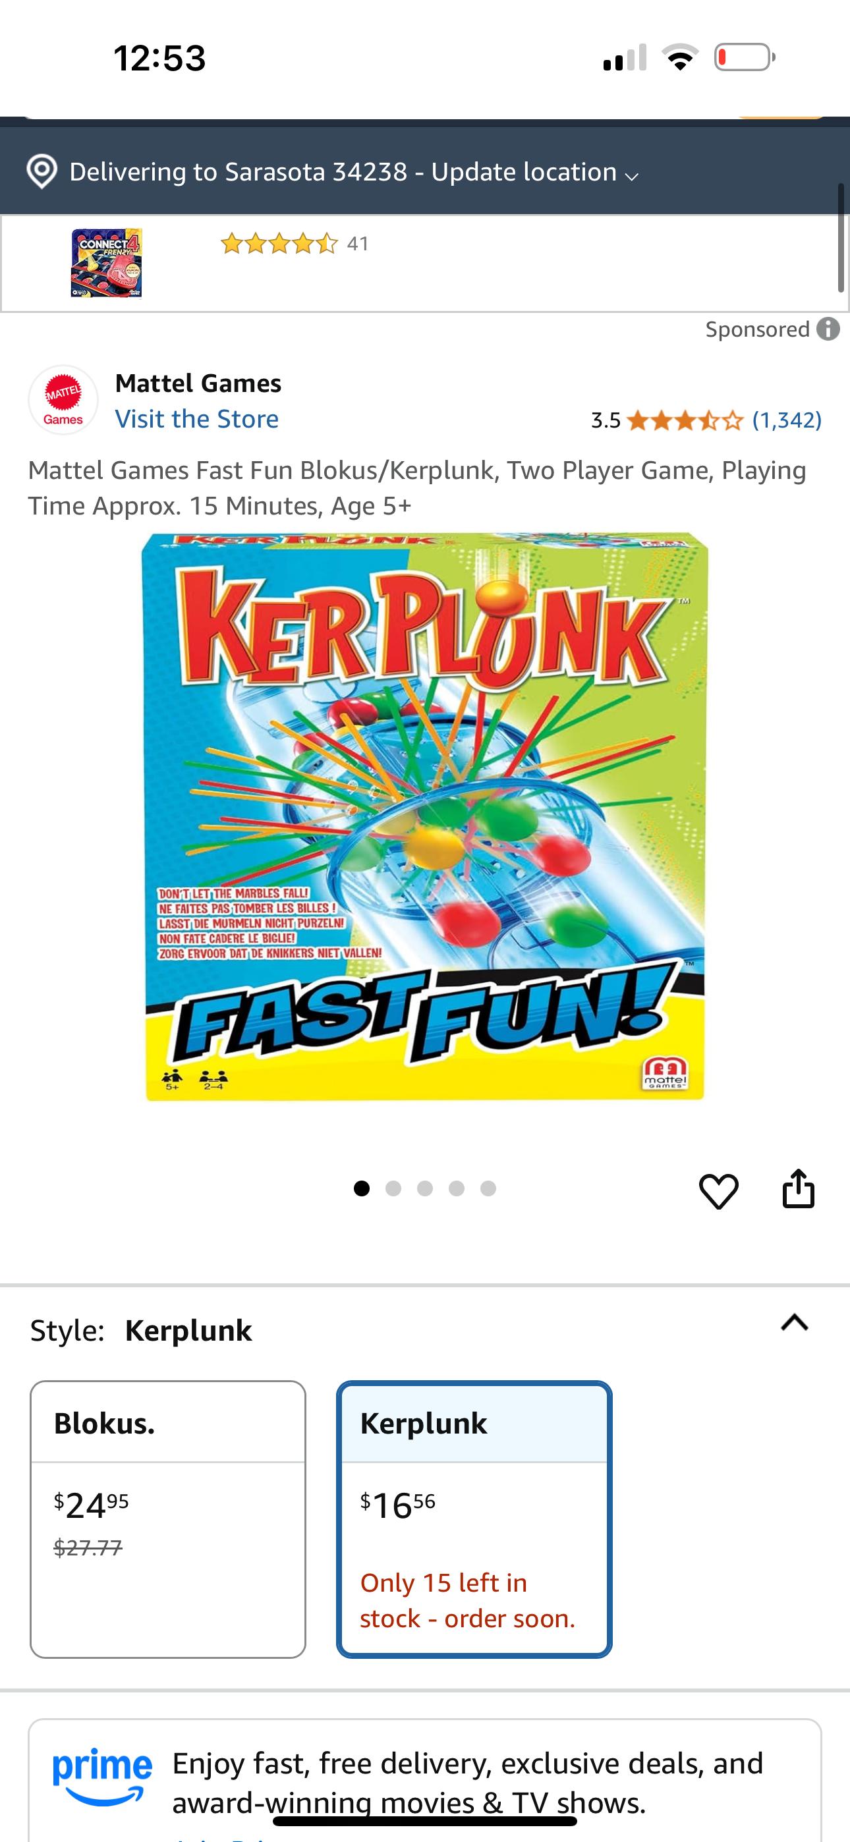Tap the page scrollbar

pyautogui.click(x=841, y=238)
